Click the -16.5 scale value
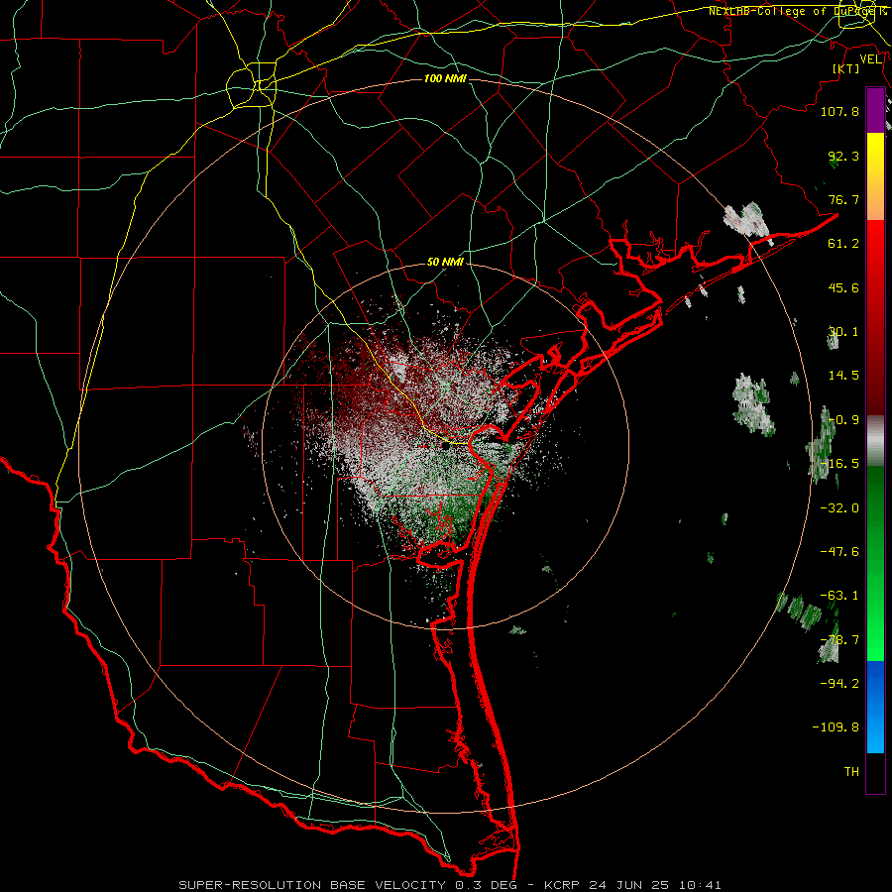The width and height of the screenshot is (892, 892). click(x=839, y=464)
